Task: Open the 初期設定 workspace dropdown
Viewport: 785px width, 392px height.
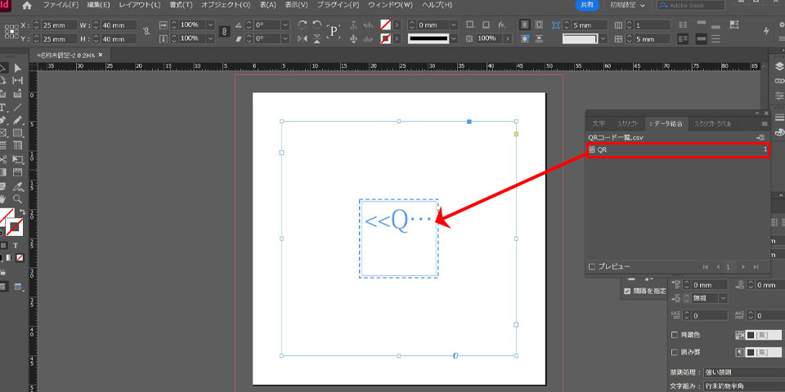Action: (629, 6)
